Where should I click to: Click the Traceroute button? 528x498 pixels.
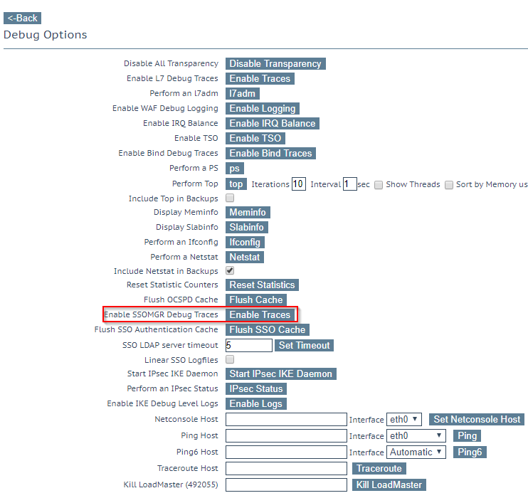click(379, 468)
